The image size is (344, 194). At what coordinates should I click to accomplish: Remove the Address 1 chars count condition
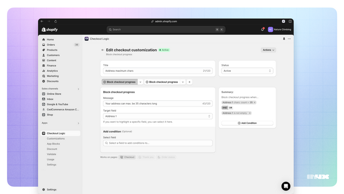coord(254,102)
